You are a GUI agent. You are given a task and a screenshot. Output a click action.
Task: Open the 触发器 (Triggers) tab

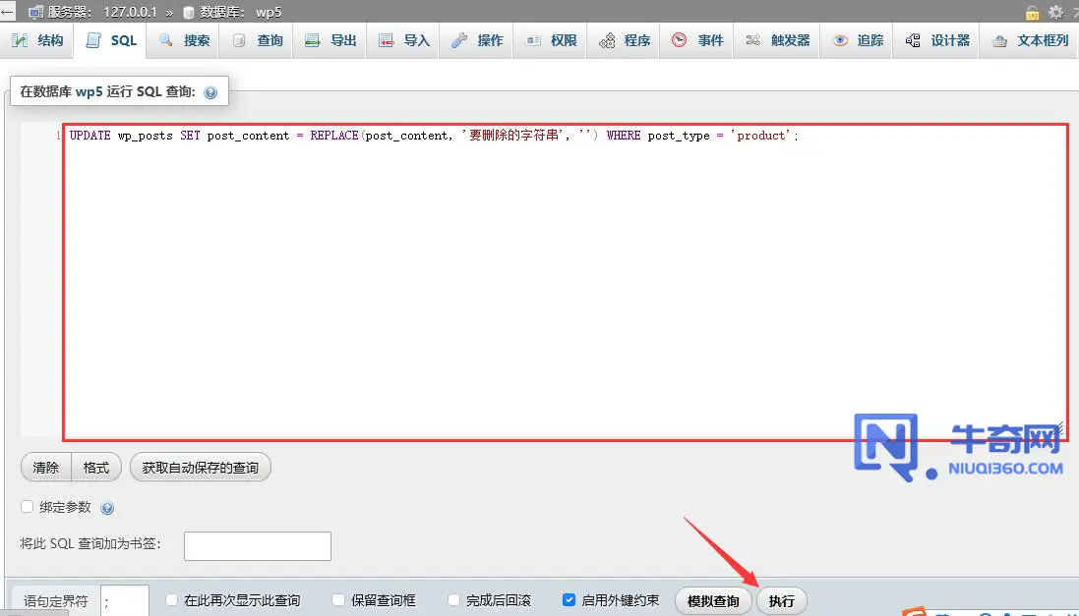(778, 40)
